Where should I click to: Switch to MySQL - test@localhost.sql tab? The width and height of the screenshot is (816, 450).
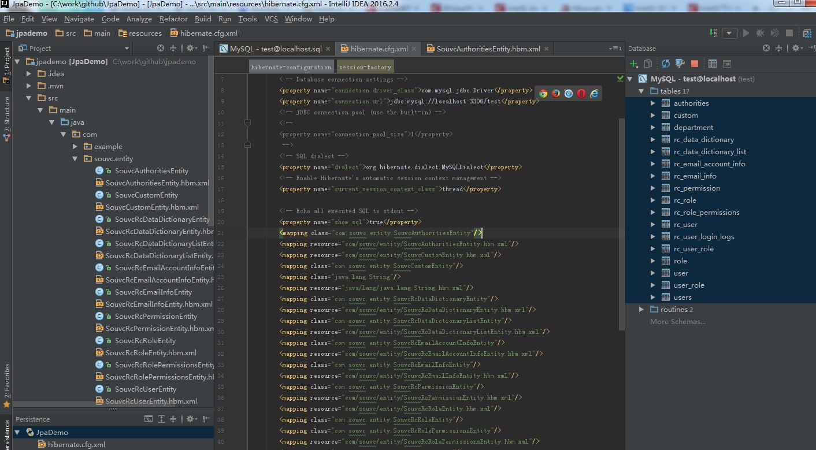pos(275,49)
